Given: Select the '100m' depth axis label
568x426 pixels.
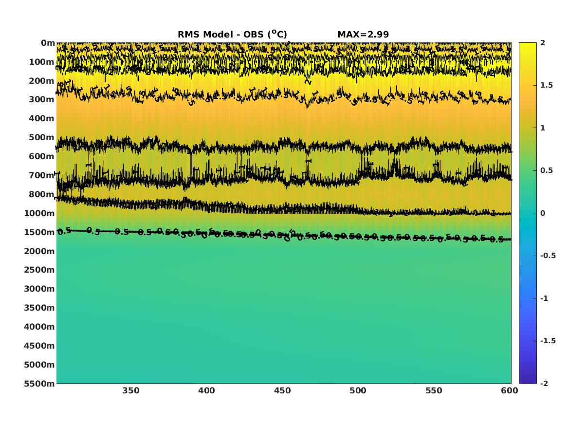Looking at the screenshot, I should (42, 62).
